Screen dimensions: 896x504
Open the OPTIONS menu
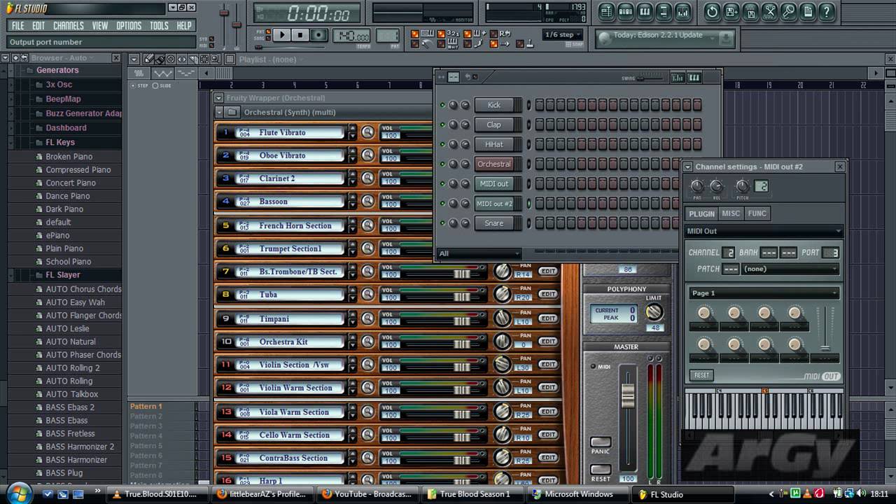[x=129, y=26]
